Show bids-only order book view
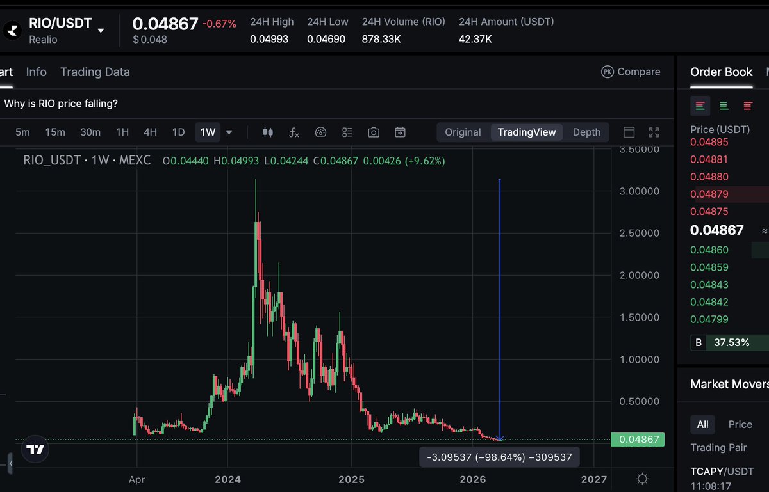 point(724,106)
